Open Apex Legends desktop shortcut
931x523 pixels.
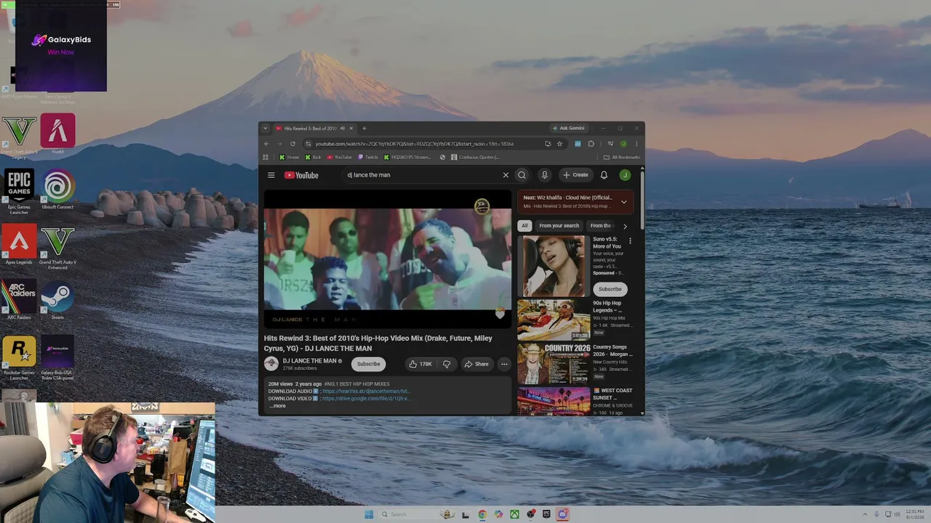(20, 245)
